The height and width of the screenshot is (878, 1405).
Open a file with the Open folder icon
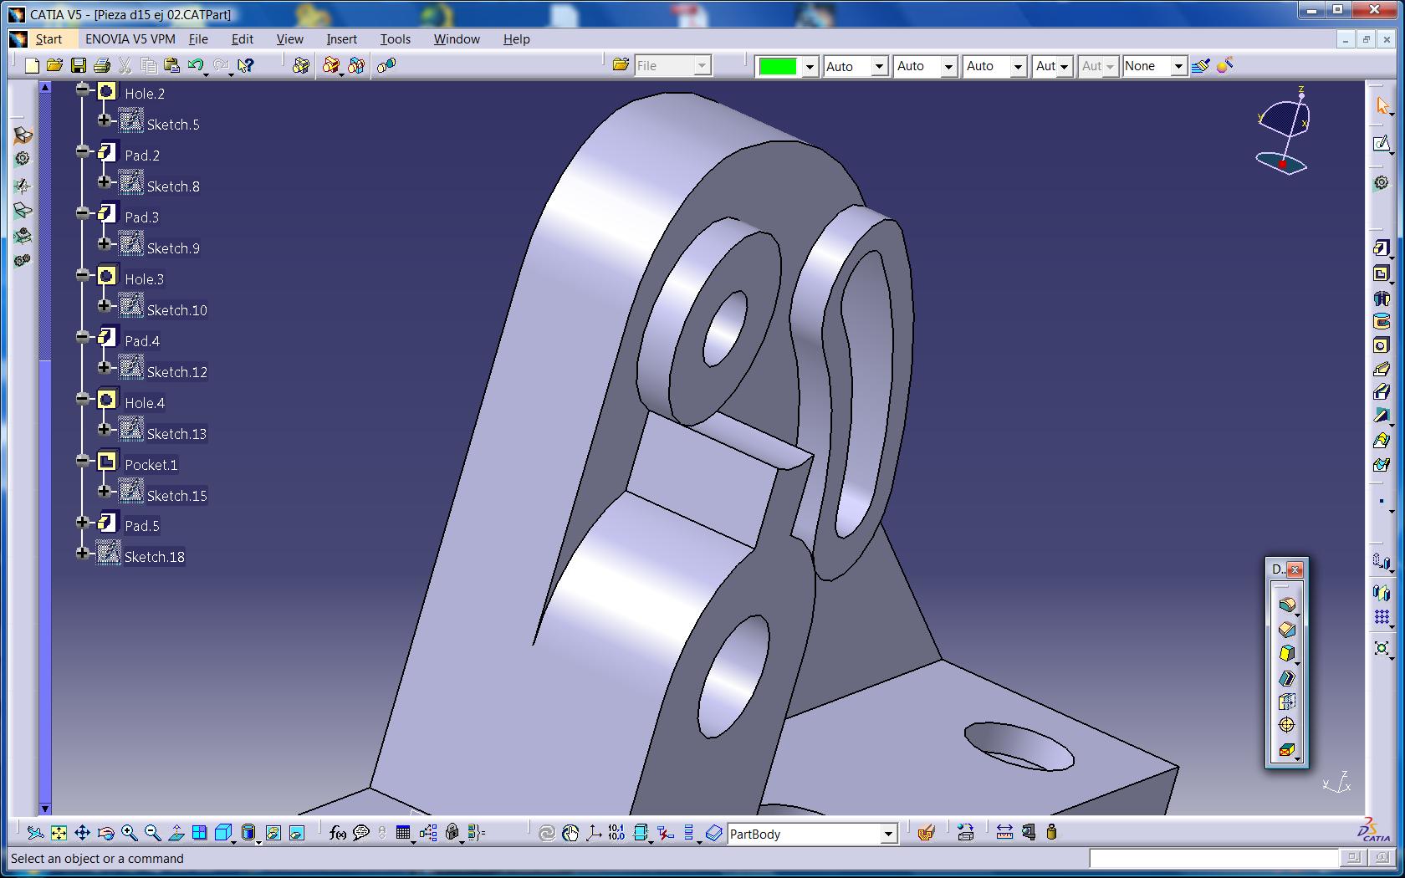[x=55, y=65]
